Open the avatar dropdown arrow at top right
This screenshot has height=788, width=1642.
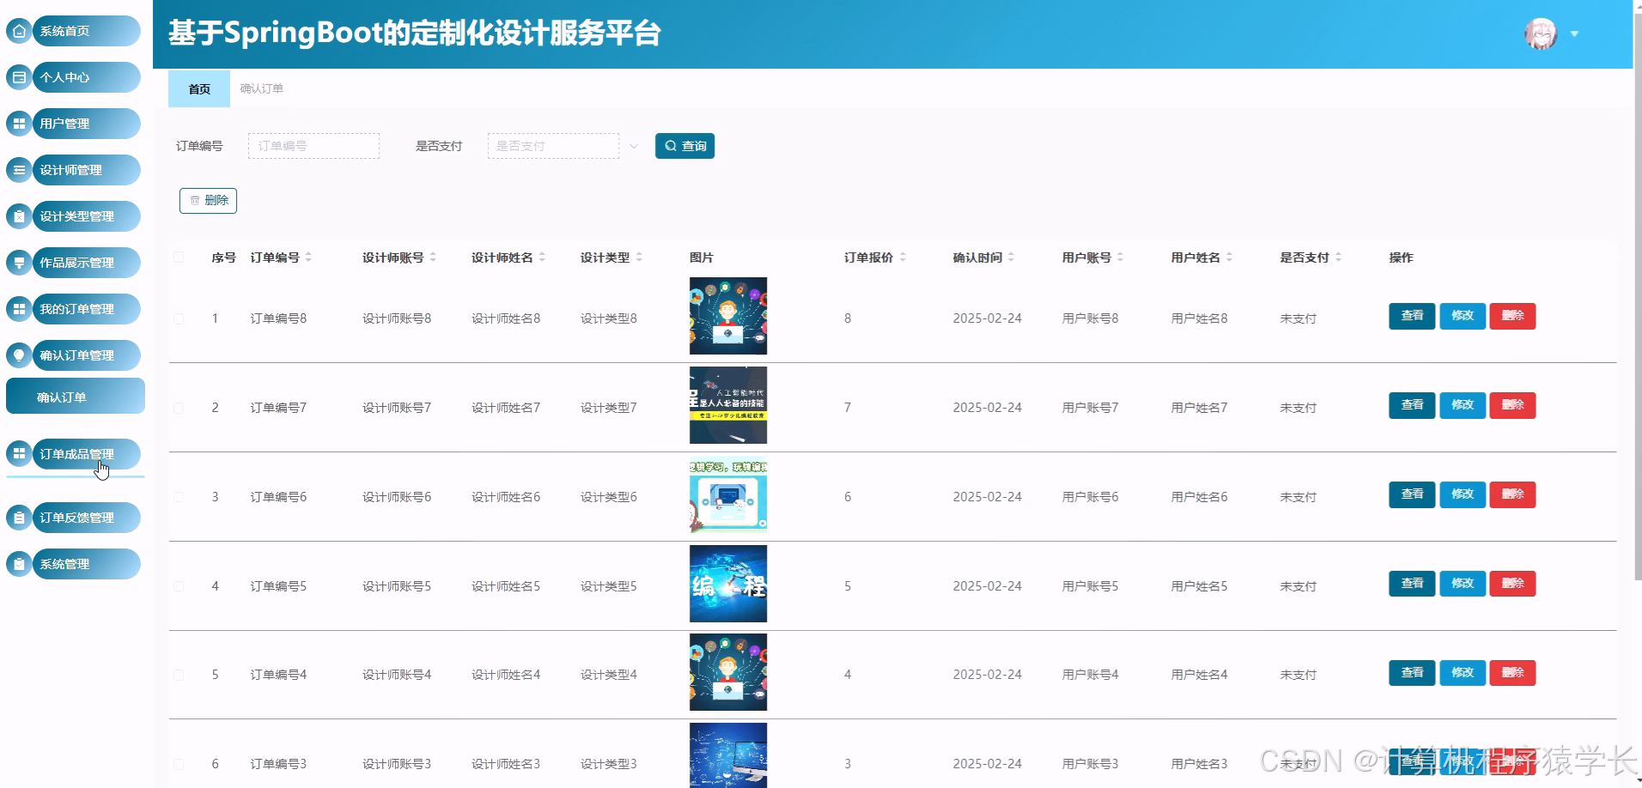[1574, 33]
